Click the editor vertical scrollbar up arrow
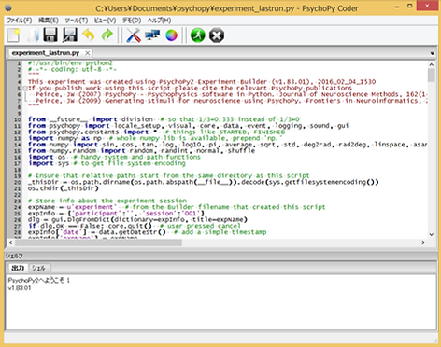The height and width of the screenshot is (347, 441). tap(432, 64)
